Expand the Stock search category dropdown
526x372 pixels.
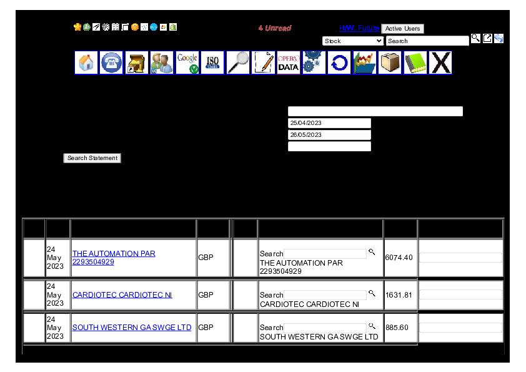point(353,41)
